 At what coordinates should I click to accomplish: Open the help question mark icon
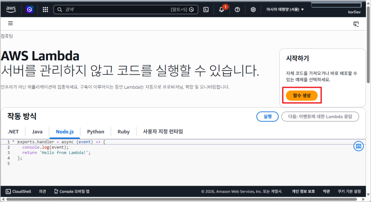coord(237,9)
